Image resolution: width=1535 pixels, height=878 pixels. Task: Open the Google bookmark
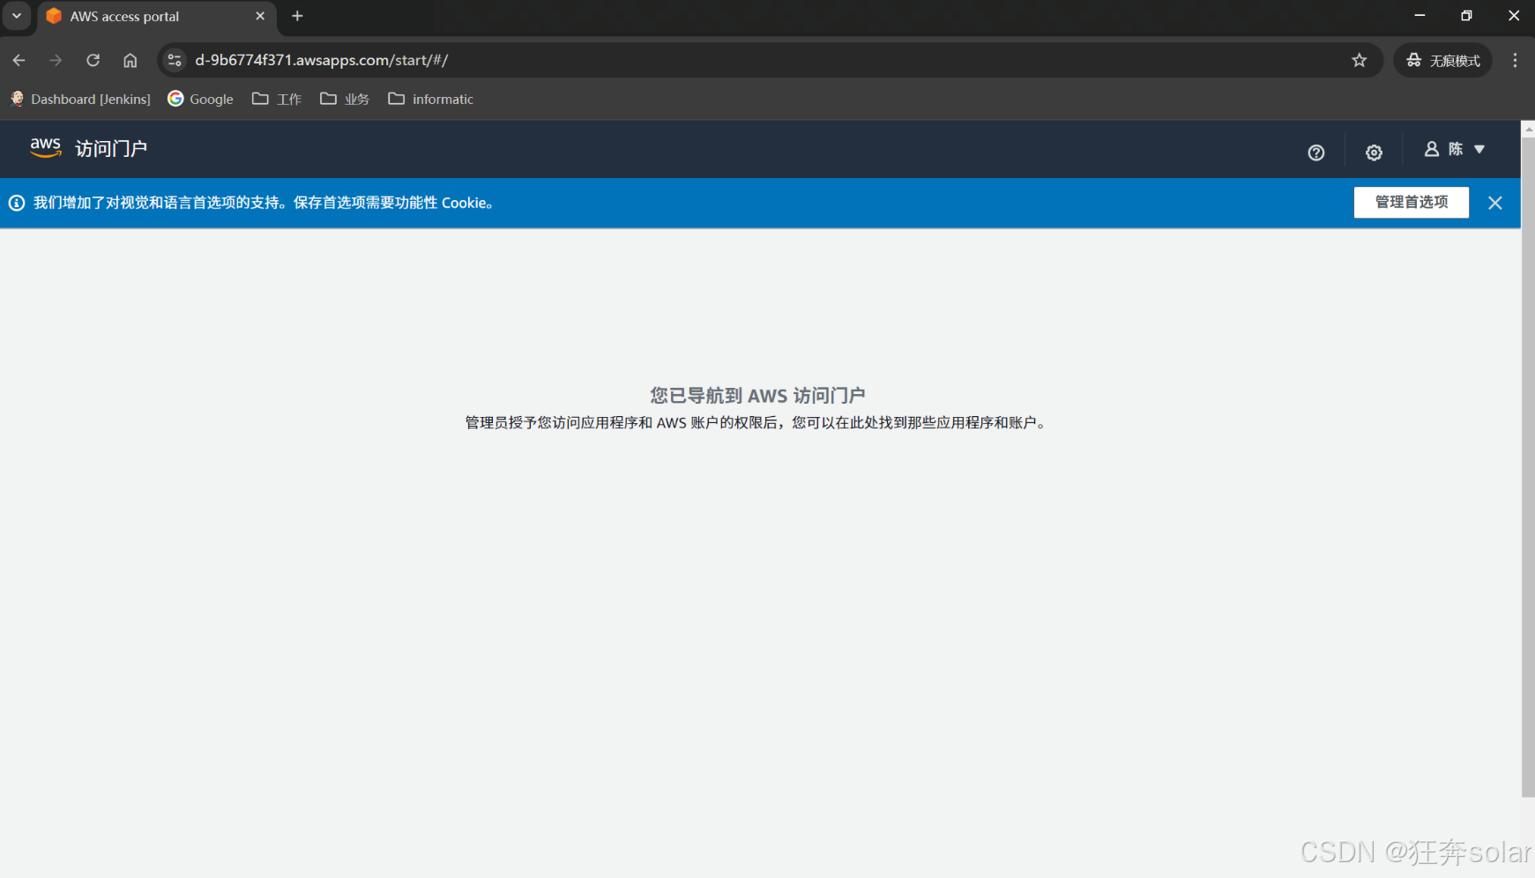[201, 99]
